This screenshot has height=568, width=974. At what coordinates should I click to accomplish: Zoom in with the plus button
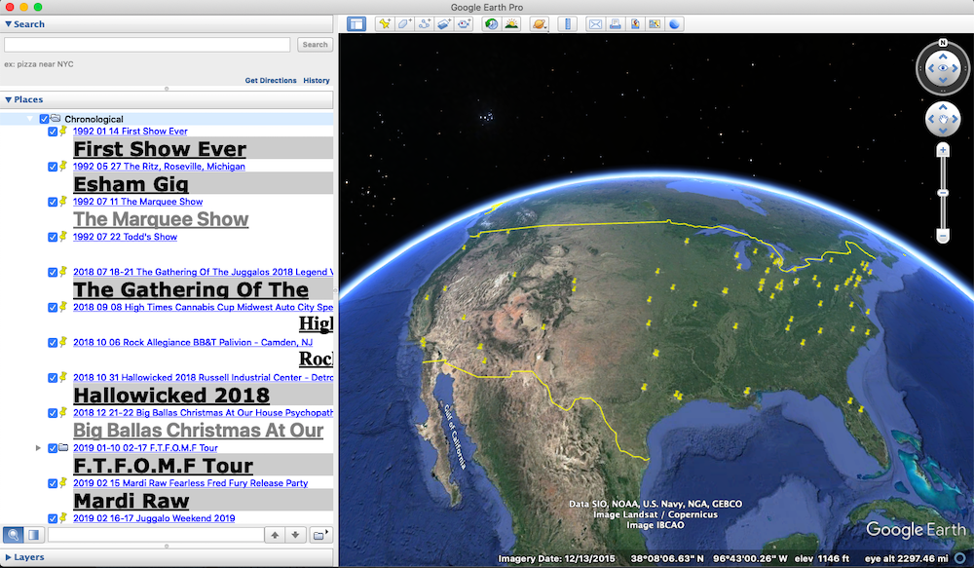[x=943, y=150]
